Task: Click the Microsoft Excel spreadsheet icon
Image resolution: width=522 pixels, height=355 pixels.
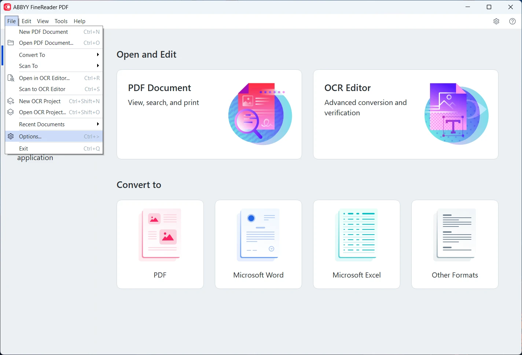Action: click(x=357, y=235)
